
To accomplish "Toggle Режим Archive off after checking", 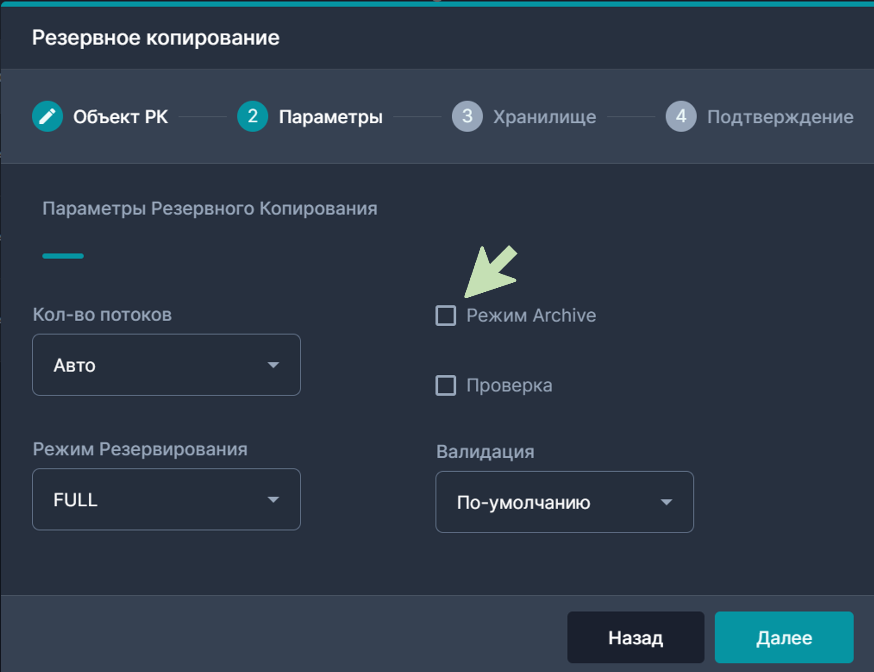I will (446, 315).
